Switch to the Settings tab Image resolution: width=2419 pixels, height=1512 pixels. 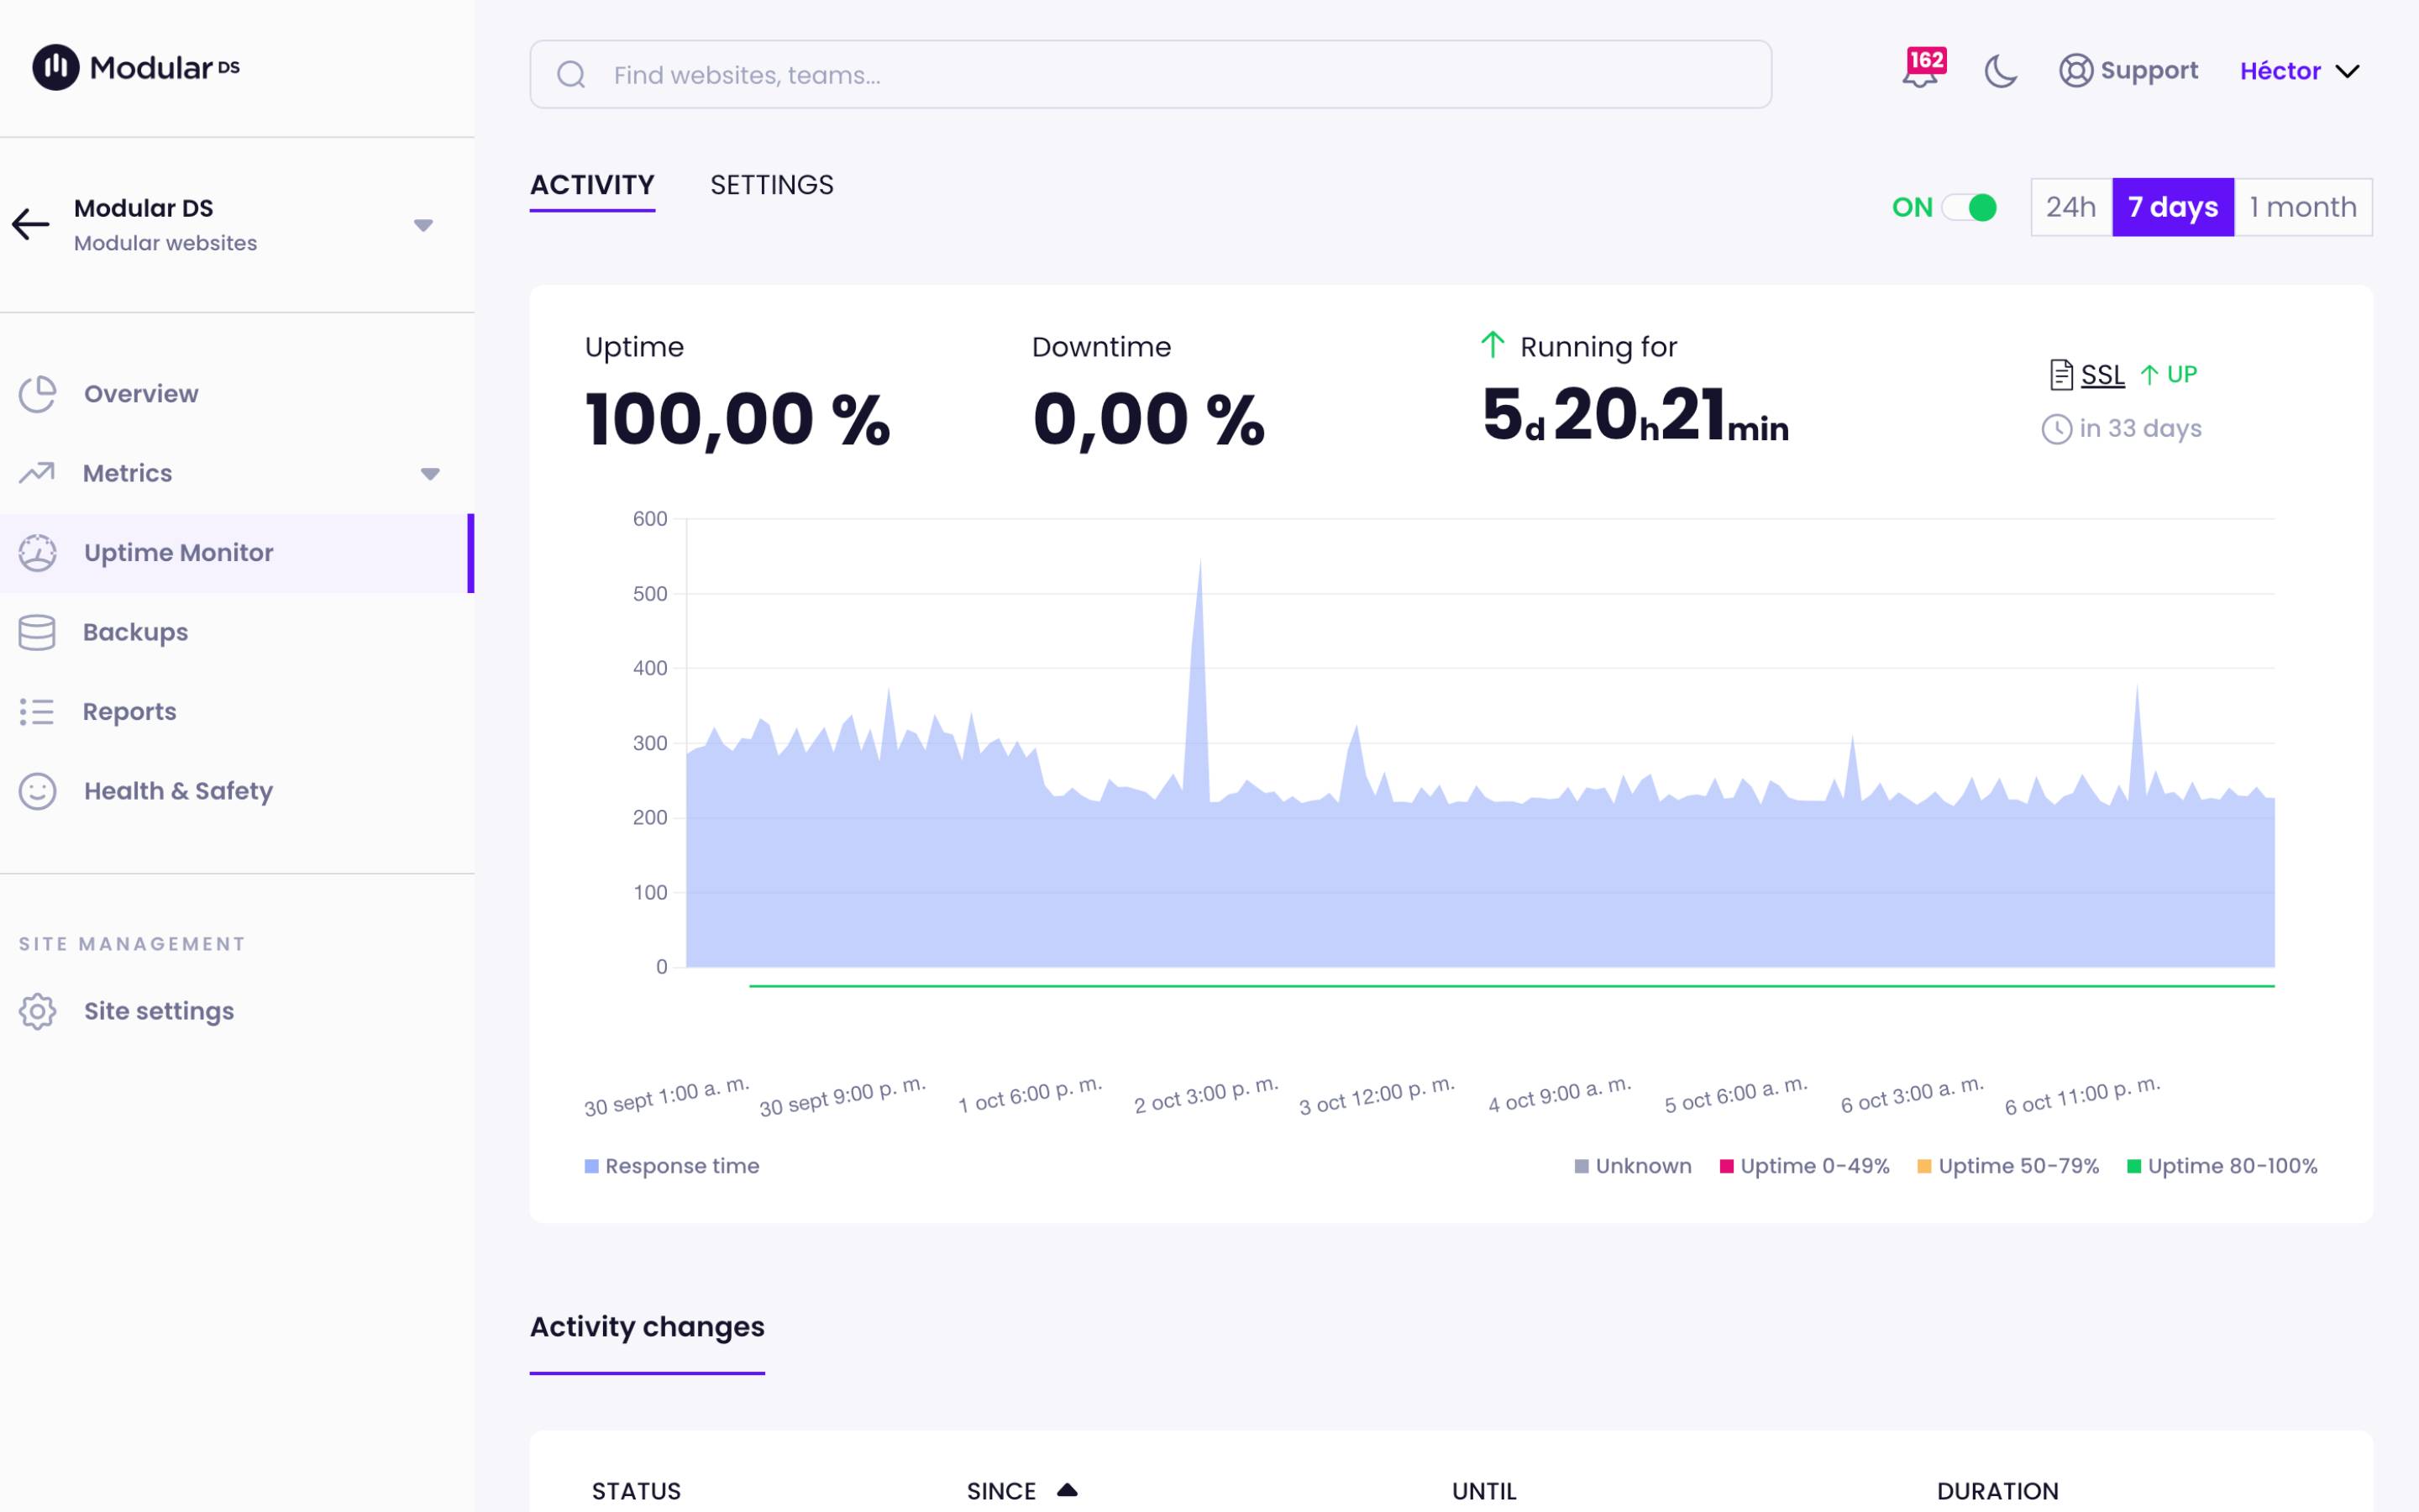coord(773,184)
